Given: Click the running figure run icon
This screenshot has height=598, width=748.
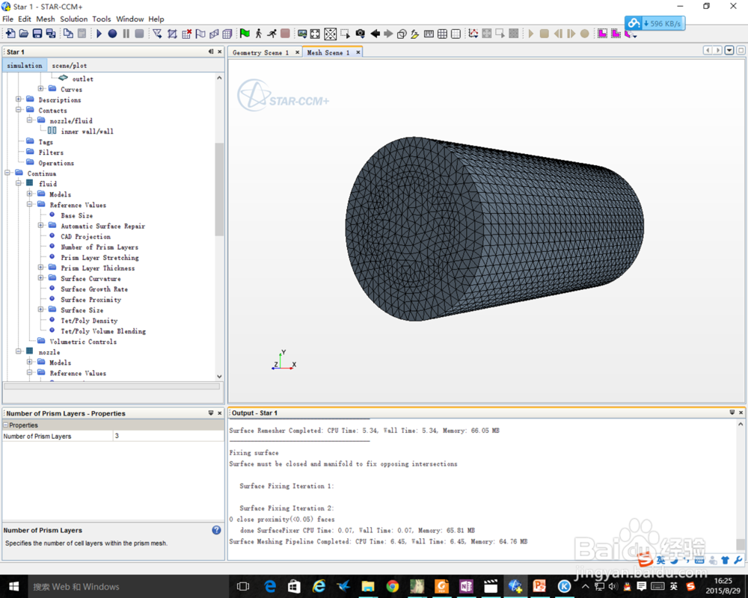Looking at the screenshot, I should pyautogui.click(x=272, y=34).
